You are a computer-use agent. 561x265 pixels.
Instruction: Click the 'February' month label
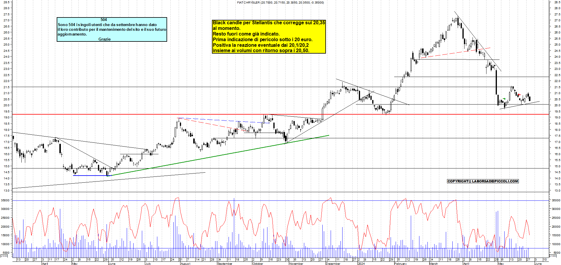(400, 264)
